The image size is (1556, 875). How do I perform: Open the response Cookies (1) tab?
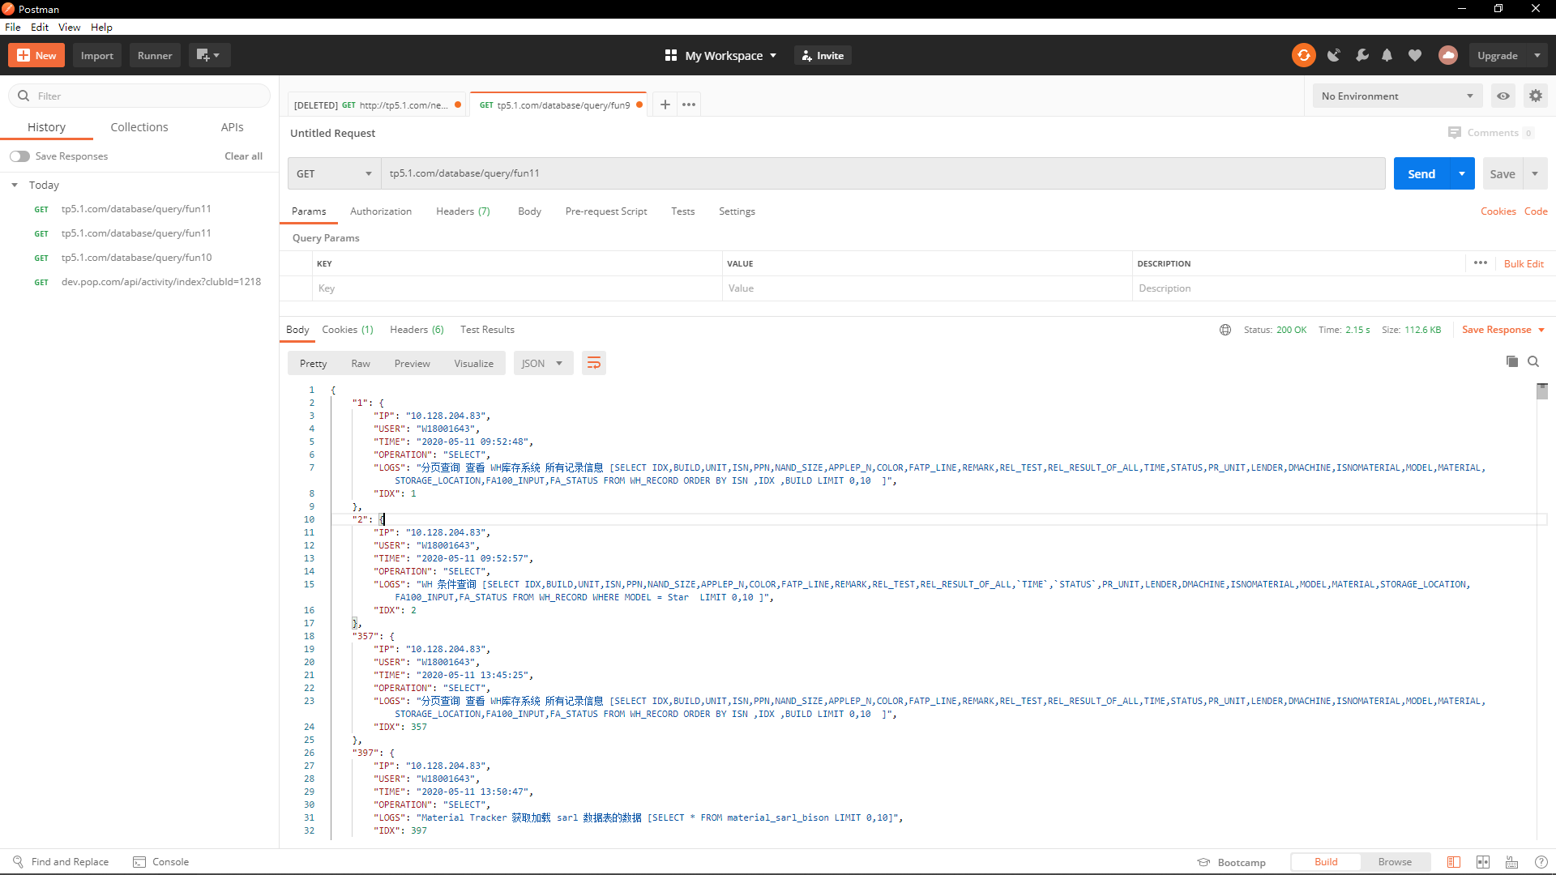[348, 330]
